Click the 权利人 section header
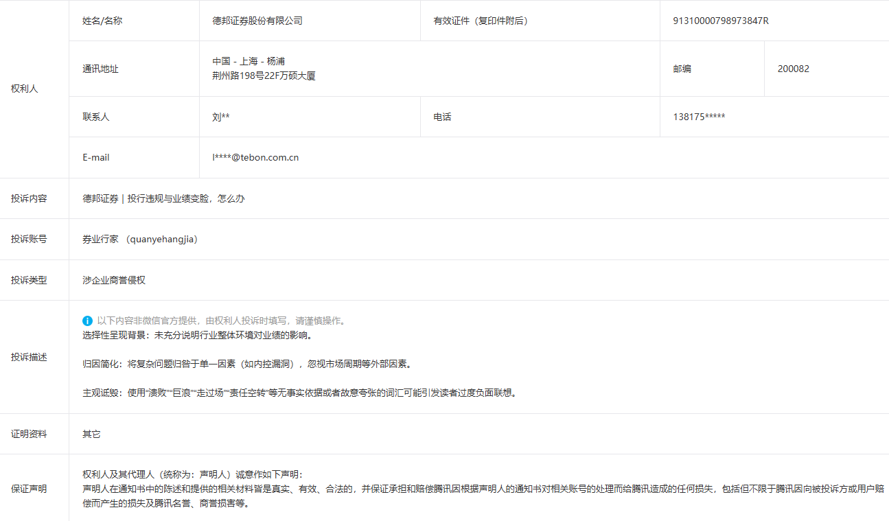Image resolution: width=889 pixels, height=521 pixels. pyautogui.click(x=25, y=89)
